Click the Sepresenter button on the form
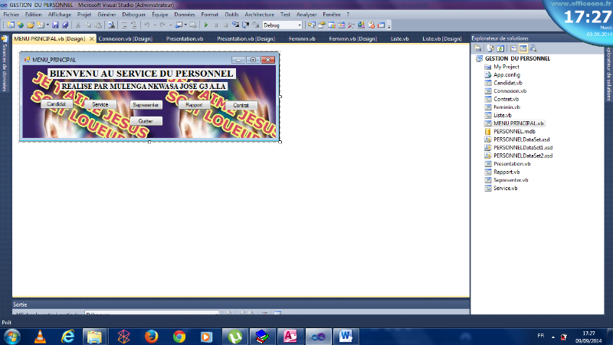Viewport: 613px width, 345px height. click(146, 105)
